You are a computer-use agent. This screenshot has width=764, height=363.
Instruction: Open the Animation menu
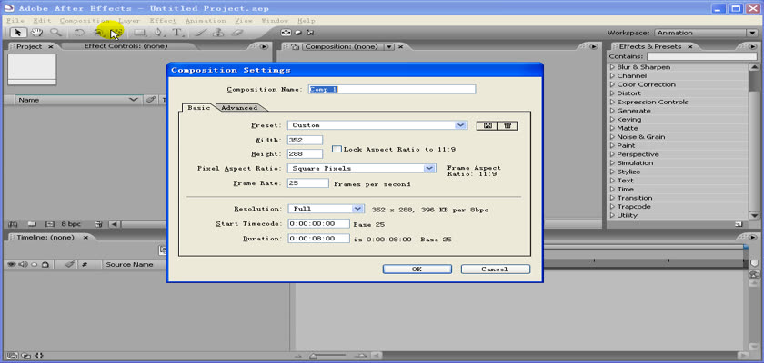(x=206, y=21)
